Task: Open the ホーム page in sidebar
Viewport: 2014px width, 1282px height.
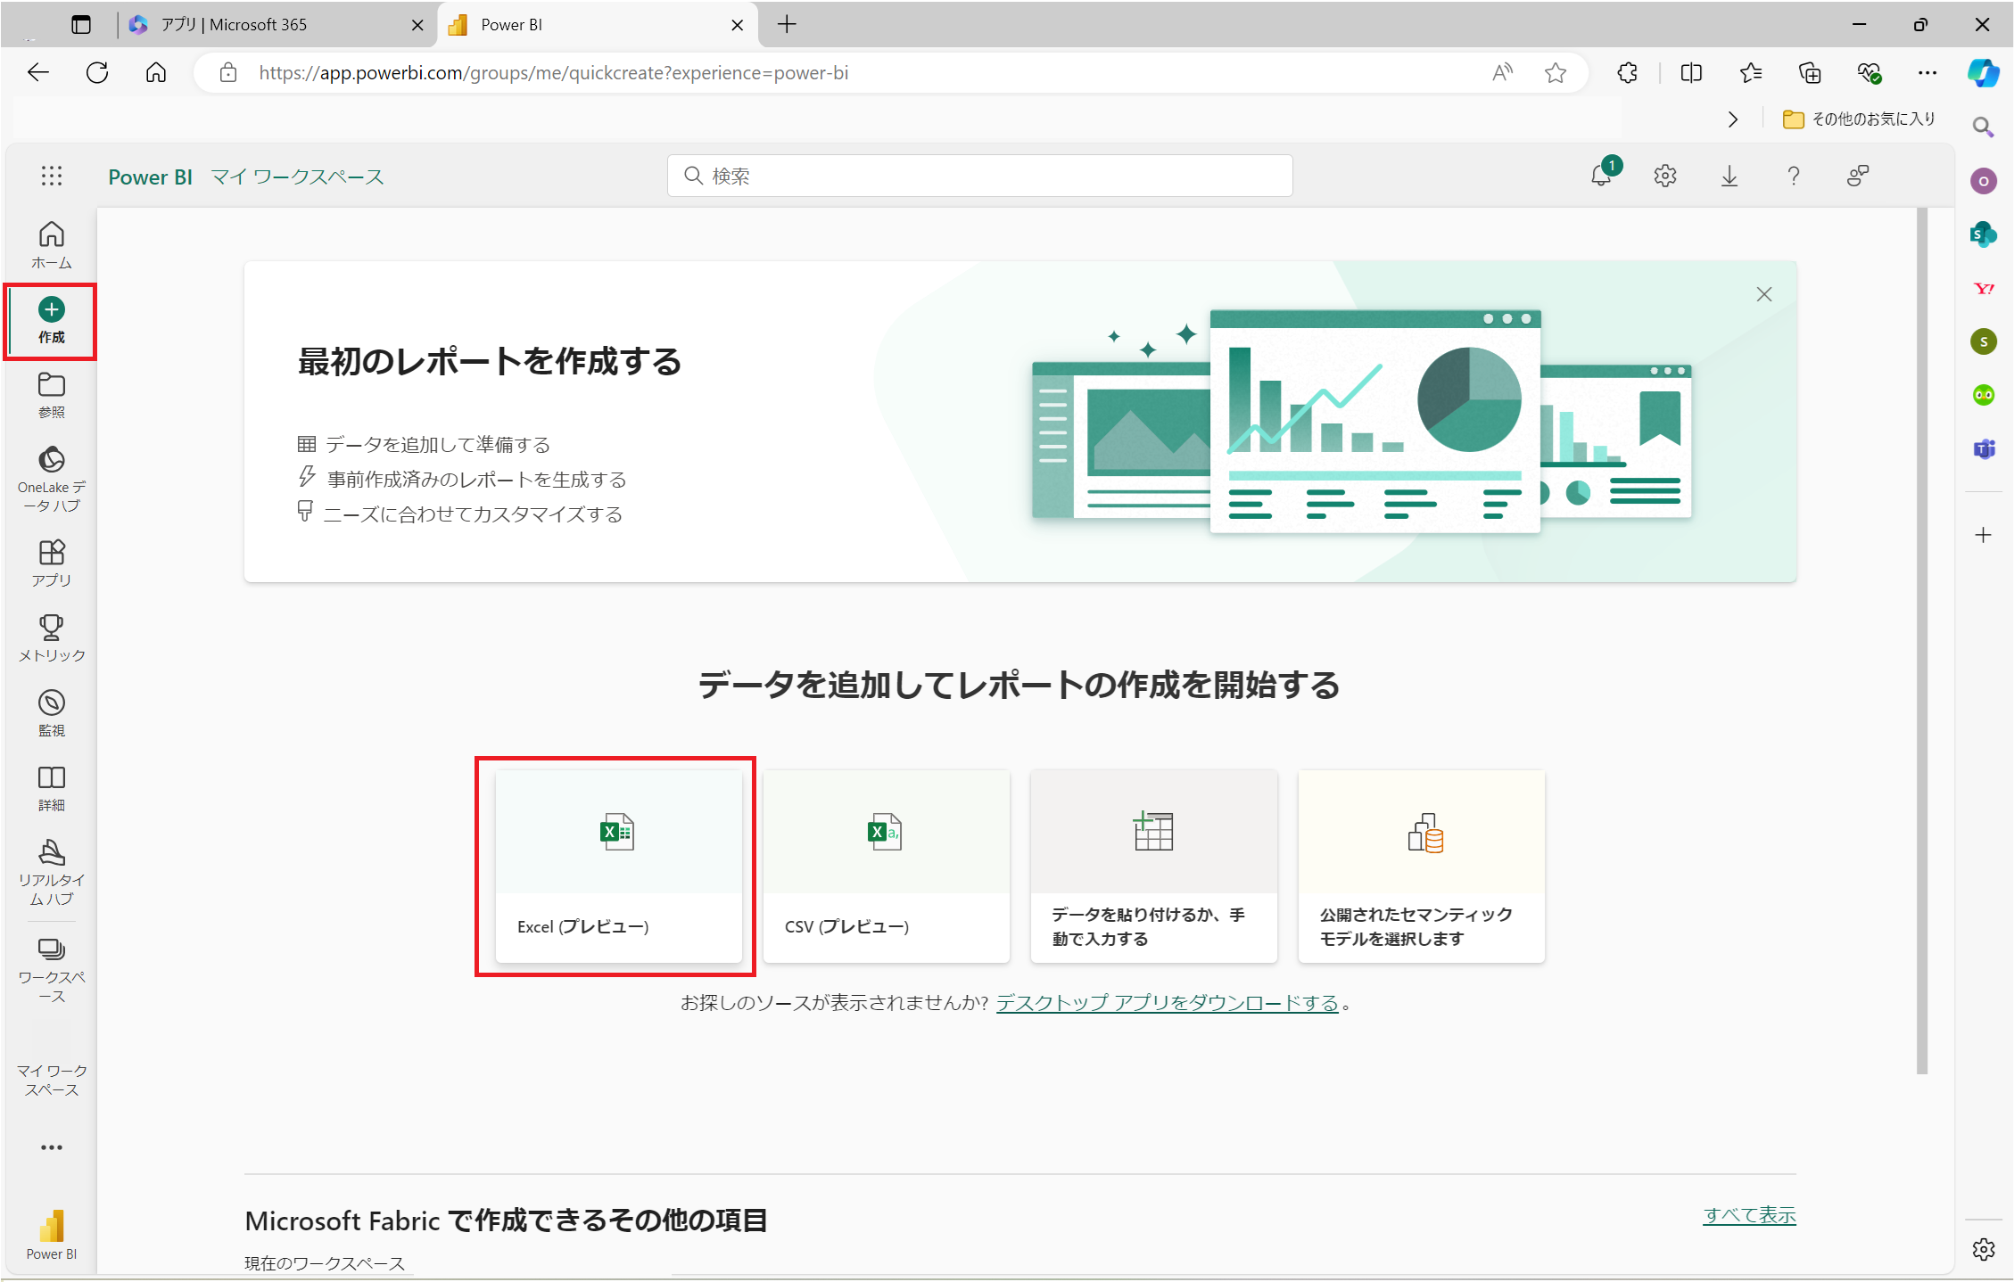Action: pyautogui.click(x=51, y=244)
